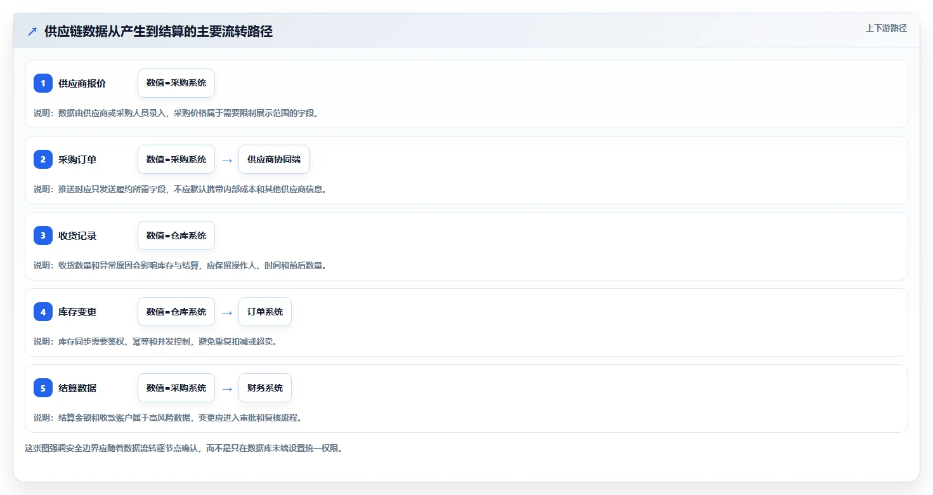Click the 采购订单 step title
933x495 pixels.
77,159
